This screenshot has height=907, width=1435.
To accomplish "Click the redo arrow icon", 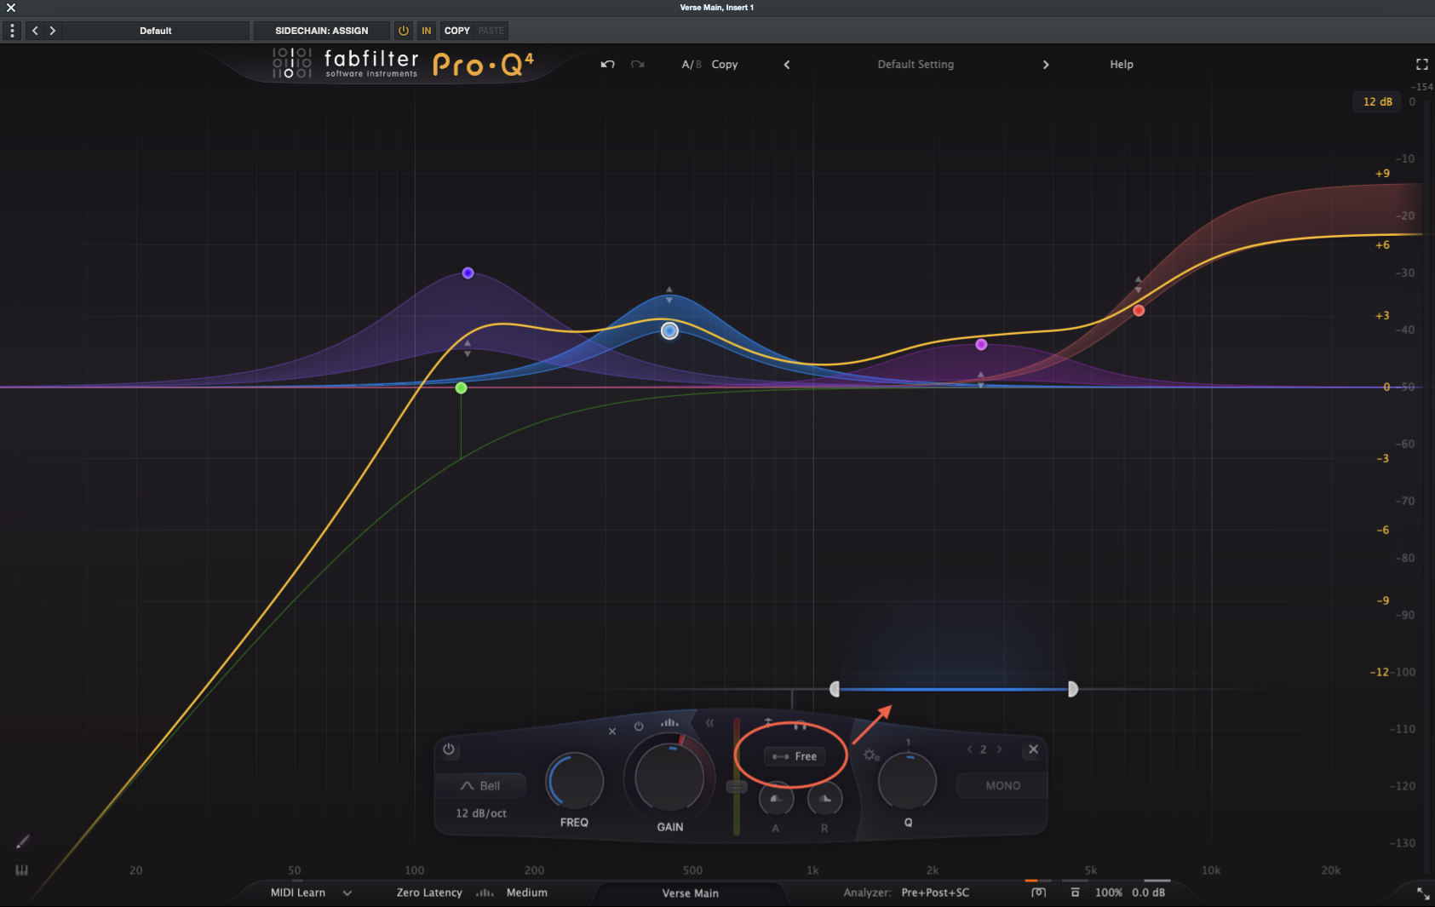I will coord(637,64).
